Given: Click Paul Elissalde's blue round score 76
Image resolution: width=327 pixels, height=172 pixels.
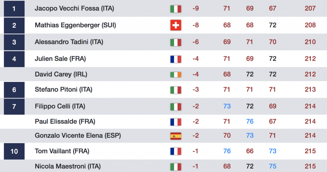Looking at the screenshot, I should click(250, 121).
